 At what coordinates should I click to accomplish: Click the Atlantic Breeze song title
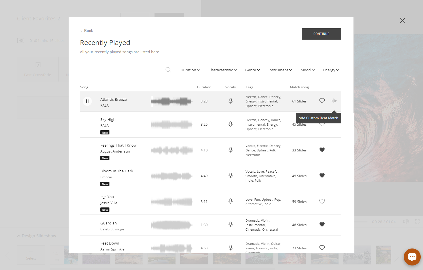(114, 100)
